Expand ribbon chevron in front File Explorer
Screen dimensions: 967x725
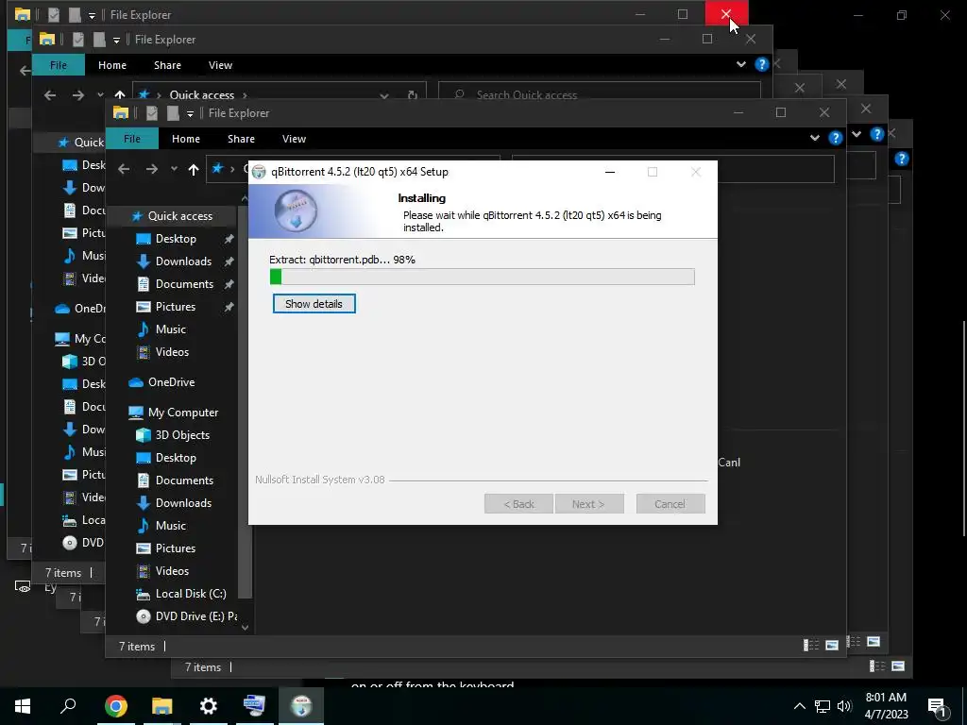coord(815,138)
